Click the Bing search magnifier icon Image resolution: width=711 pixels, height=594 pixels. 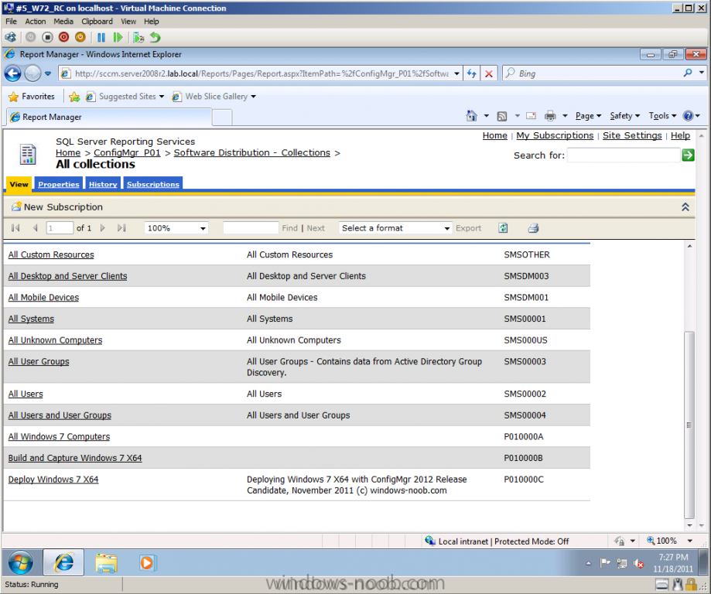(x=688, y=73)
